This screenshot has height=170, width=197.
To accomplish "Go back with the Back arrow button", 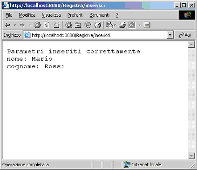I will click(x=7, y=25).
